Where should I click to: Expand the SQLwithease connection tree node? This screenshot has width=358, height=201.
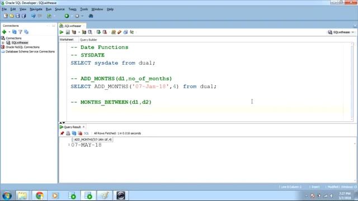tap(3, 42)
